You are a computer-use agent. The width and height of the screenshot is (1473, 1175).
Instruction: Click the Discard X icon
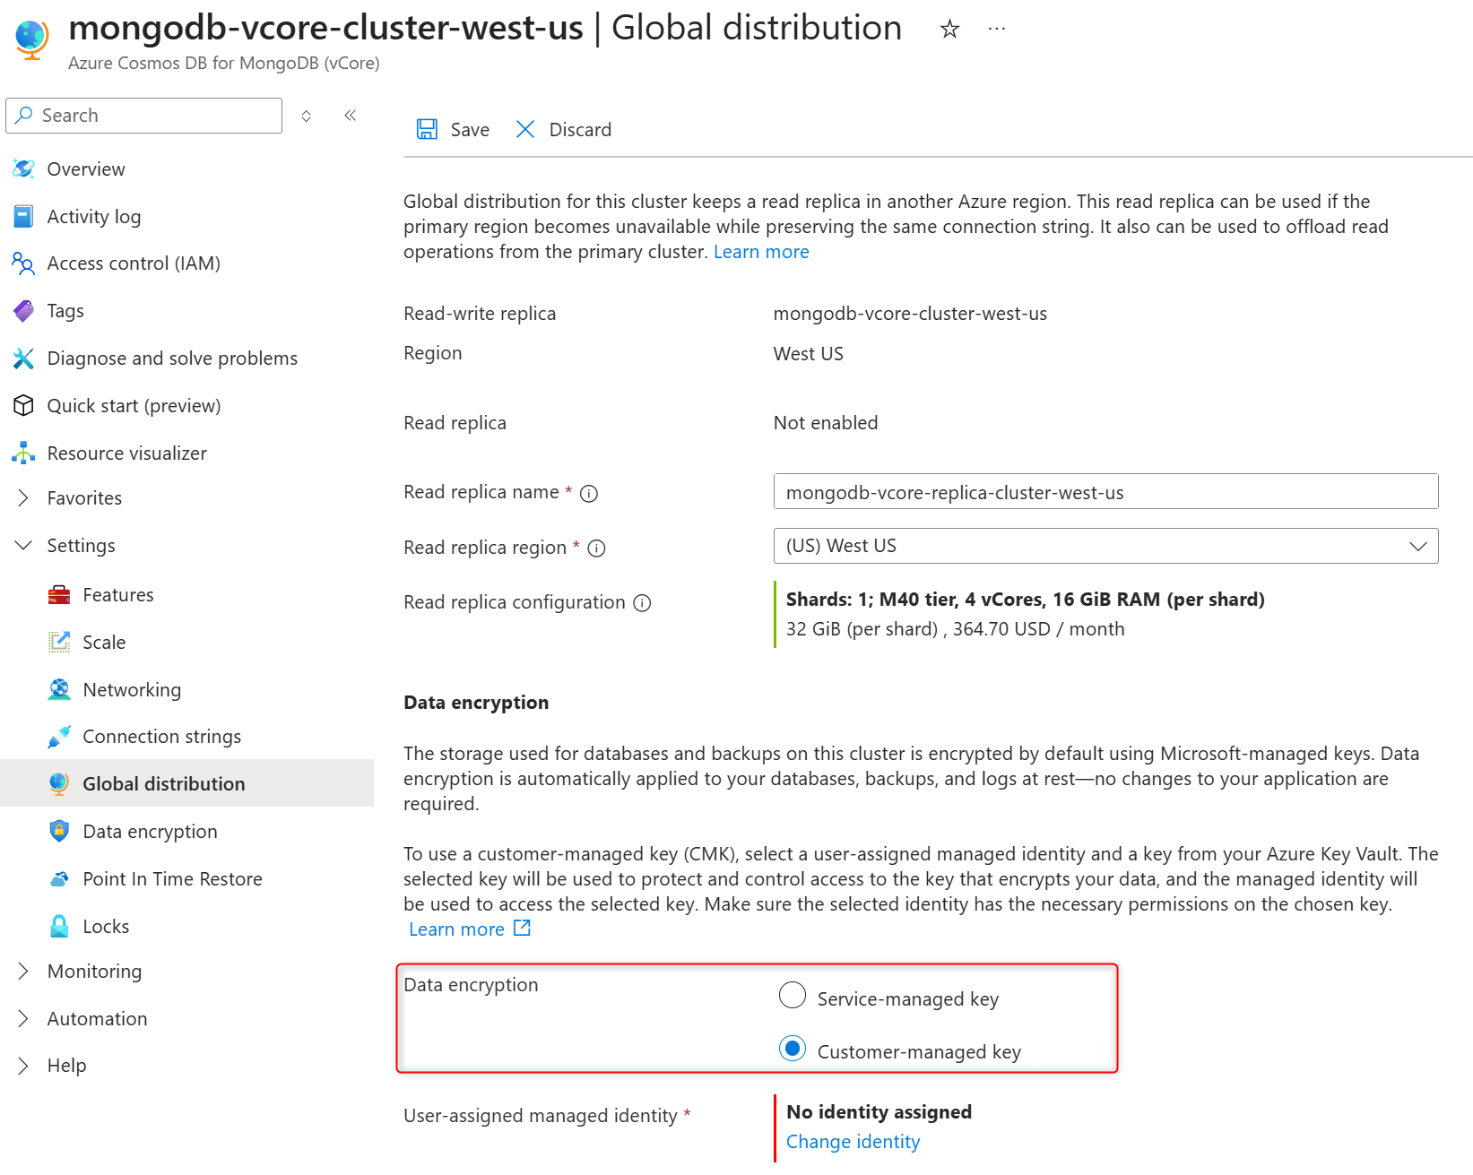(525, 130)
